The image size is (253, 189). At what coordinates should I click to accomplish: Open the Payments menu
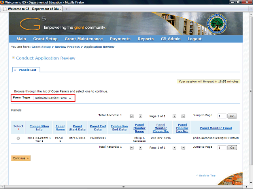tap(120, 39)
